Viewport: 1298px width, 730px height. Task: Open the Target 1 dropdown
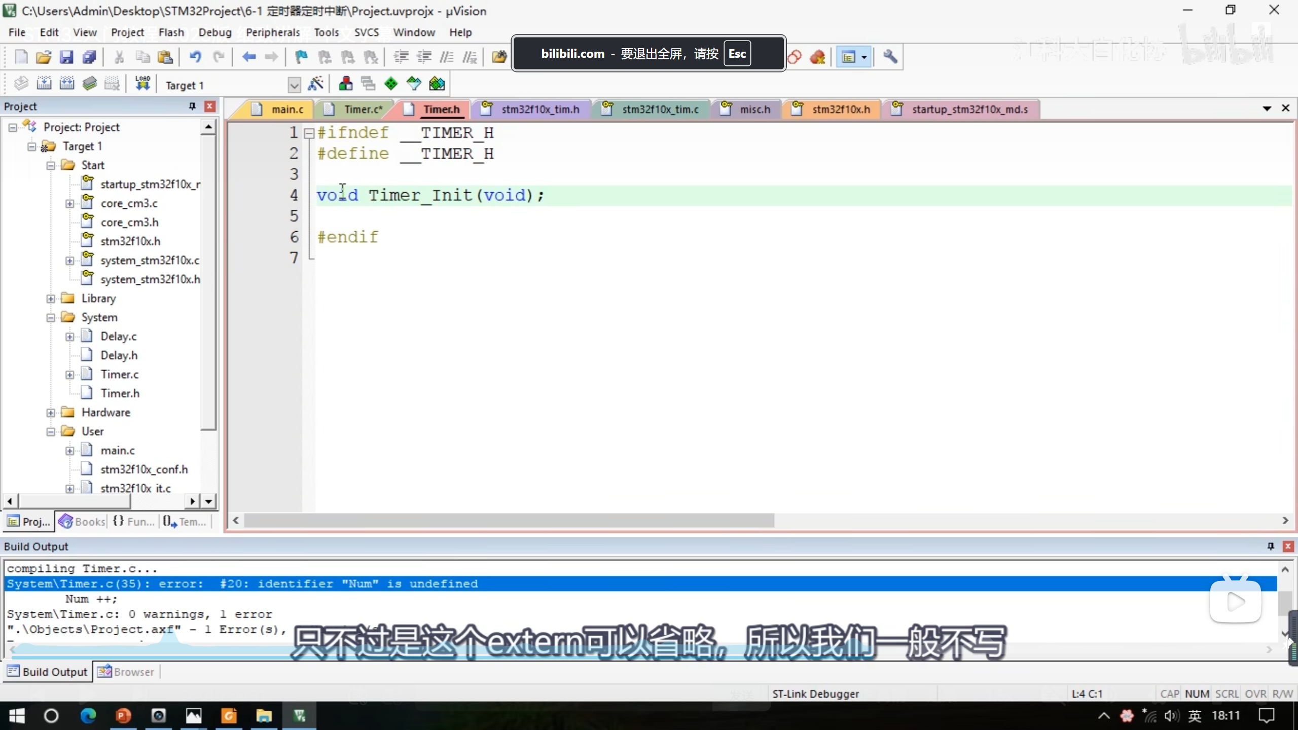294,85
